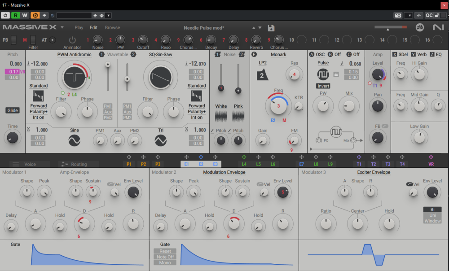
Task: Toggle the FB feedback switch icon
Action: click(x=385, y=126)
